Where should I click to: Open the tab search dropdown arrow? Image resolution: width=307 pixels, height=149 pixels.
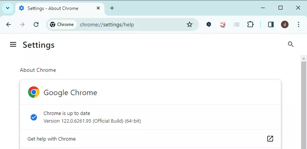click(8, 8)
